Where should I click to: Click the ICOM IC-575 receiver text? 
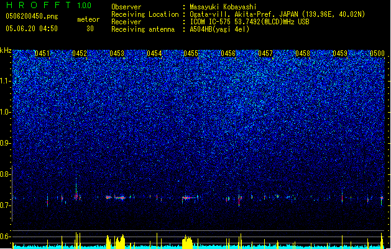point(249,22)
